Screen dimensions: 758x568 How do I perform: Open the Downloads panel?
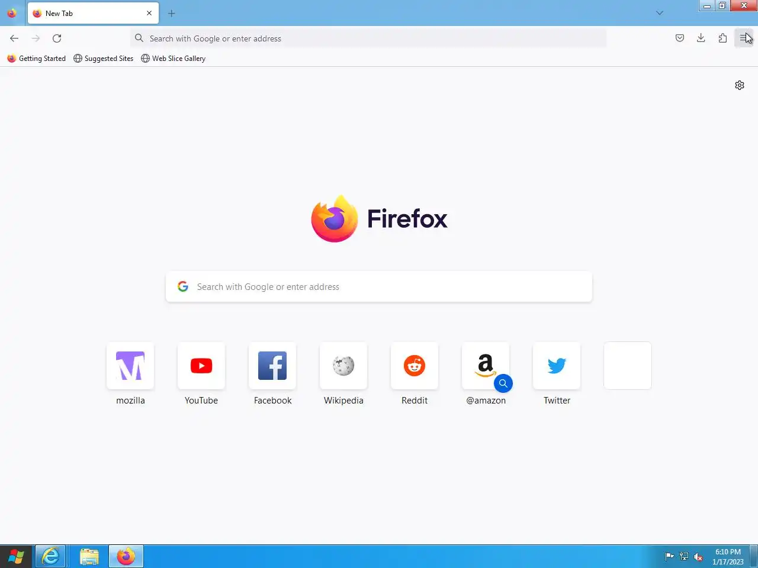pyautogui.click(x=701, y=38)
